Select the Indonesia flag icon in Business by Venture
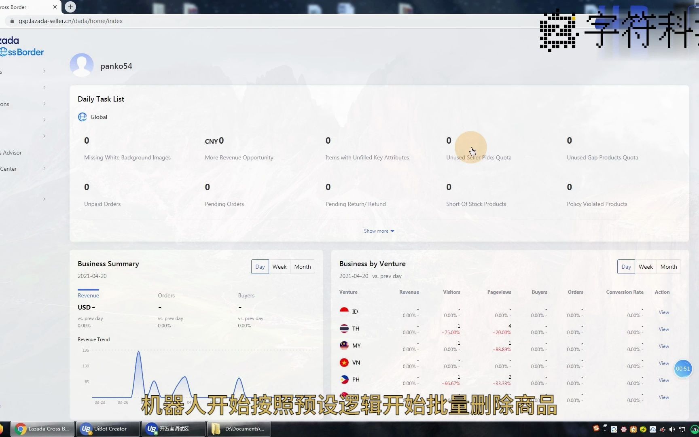699x437 pixels. [x=344, y=311]
